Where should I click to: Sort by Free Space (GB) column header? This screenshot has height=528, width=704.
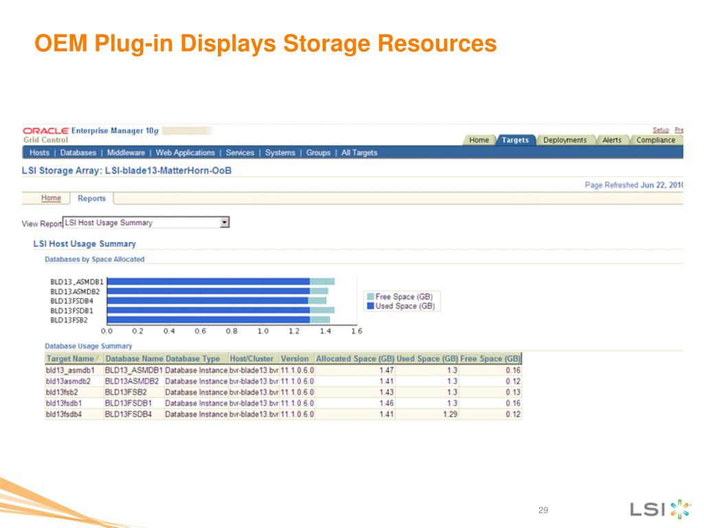point(490,358)
